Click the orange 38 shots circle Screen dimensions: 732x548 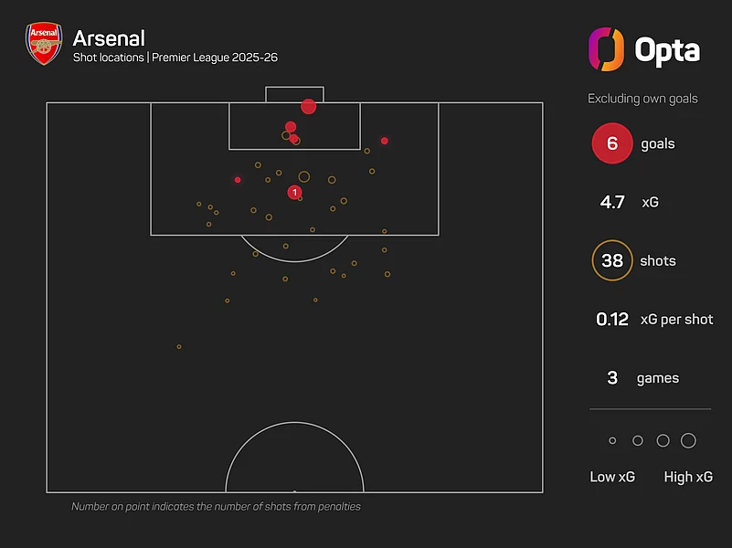[612, 260]
